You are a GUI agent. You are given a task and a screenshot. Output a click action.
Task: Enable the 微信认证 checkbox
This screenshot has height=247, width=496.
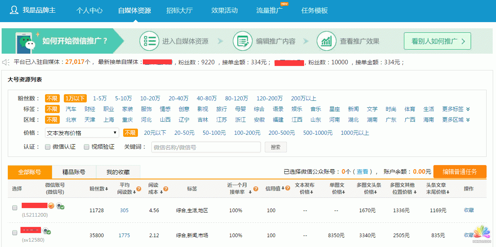pos(47,147)
